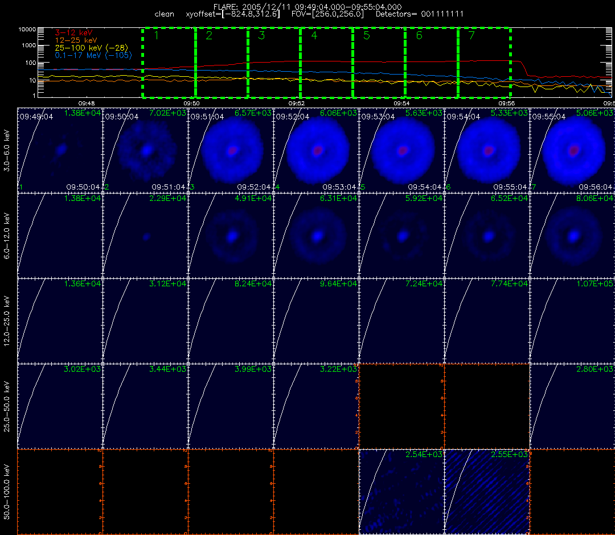Click the 09:56:04 end time label

pos(596,187)
